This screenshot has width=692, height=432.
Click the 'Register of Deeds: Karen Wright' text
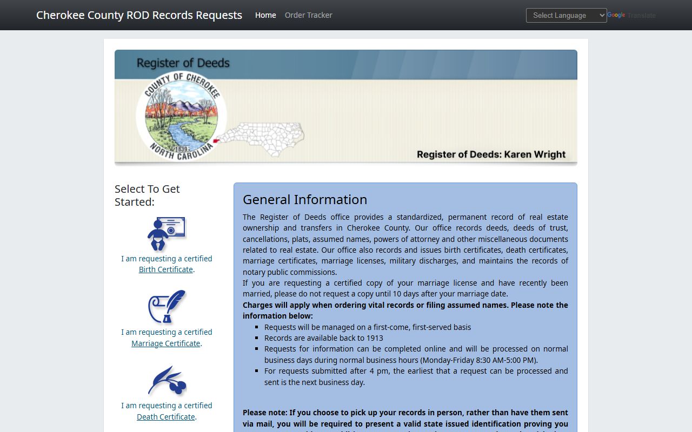point(491,154)
